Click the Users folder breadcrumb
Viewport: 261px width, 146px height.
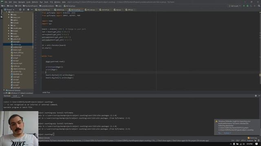10,6
